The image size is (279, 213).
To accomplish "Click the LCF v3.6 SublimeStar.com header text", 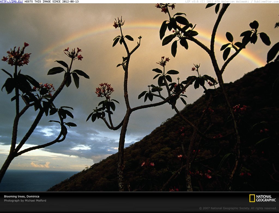I will point(232,2).
